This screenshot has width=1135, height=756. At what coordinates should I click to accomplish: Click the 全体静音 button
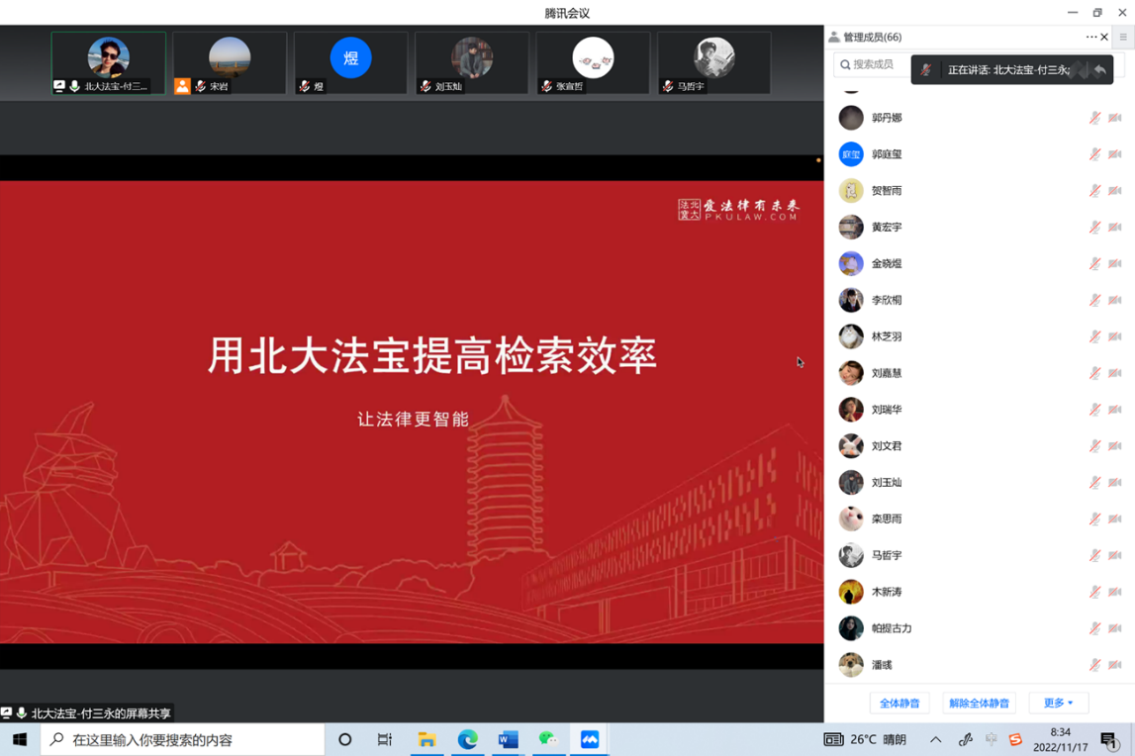pyautogui.click(x=899, y=704)
